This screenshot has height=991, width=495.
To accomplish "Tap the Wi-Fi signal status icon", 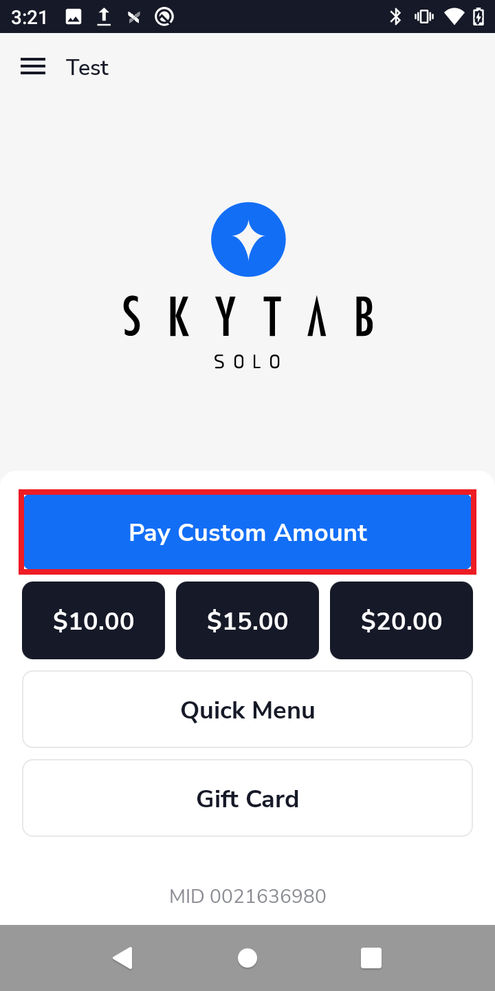I will [x=454, y=17].
